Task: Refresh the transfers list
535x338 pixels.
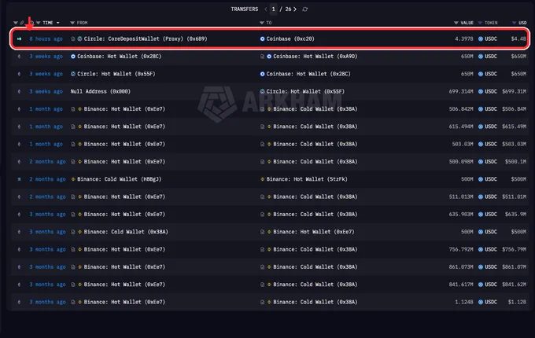Action: [305, 9]
